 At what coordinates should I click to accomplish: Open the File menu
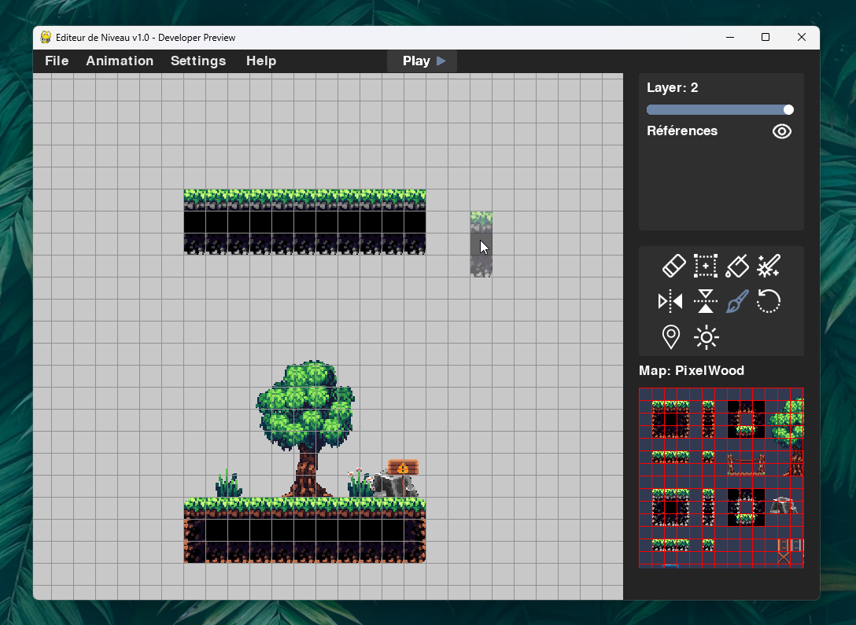point(57,61)
